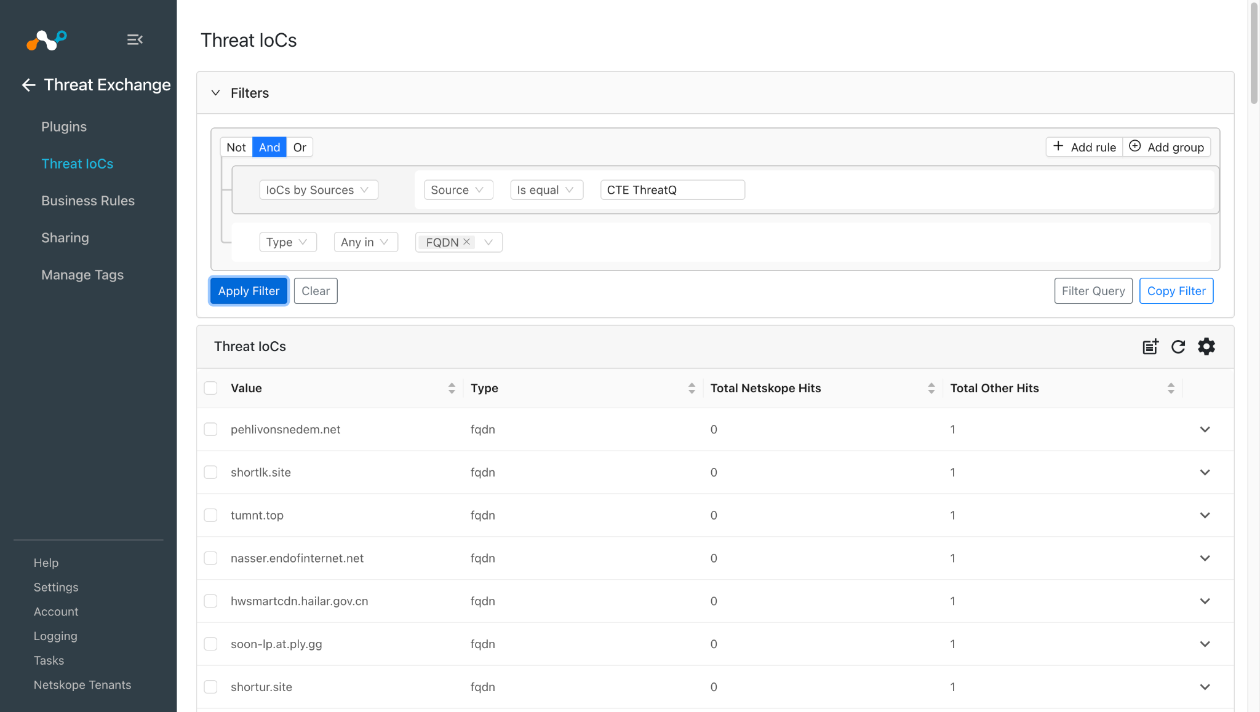1260x712 pixels.
Task: Click the Filter Query button
Action: [1093, 291]
